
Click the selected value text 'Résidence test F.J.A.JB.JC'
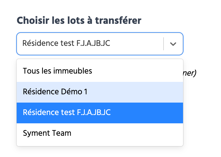66,43
